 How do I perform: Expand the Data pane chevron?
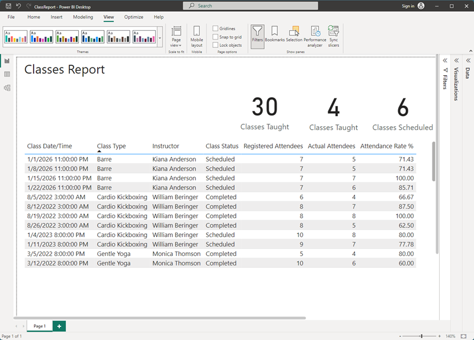468,60
